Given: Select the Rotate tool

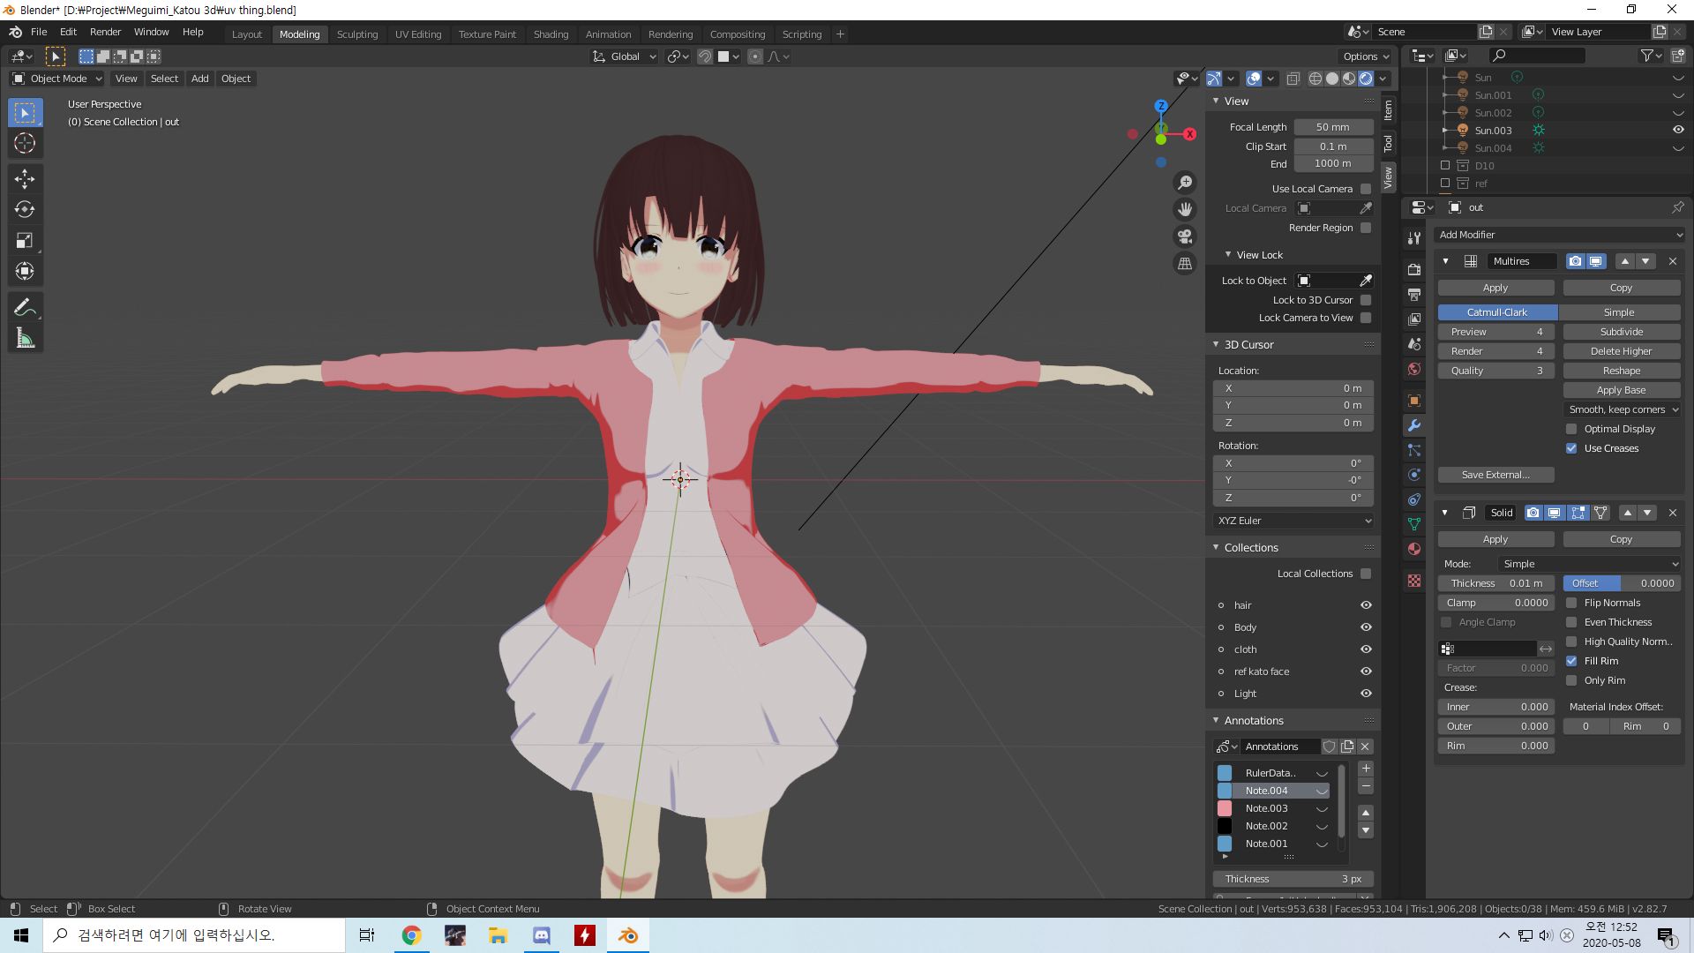Looking at the screenshot, I should pos(25,210).
